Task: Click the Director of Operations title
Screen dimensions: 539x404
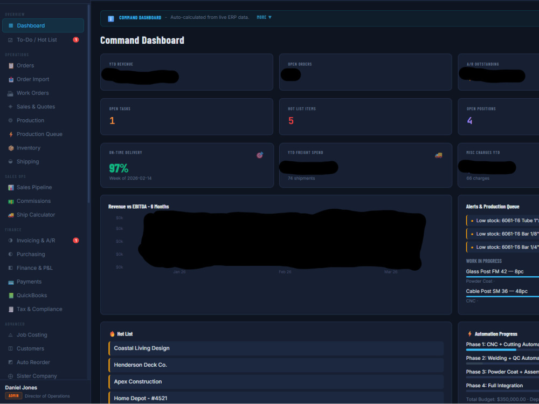Action: coord(47,396)
